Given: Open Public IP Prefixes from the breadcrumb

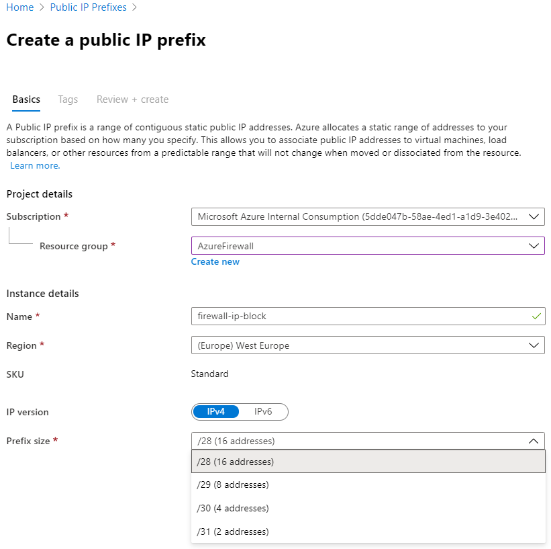Looking at the screenshot, I should [88, 7].
